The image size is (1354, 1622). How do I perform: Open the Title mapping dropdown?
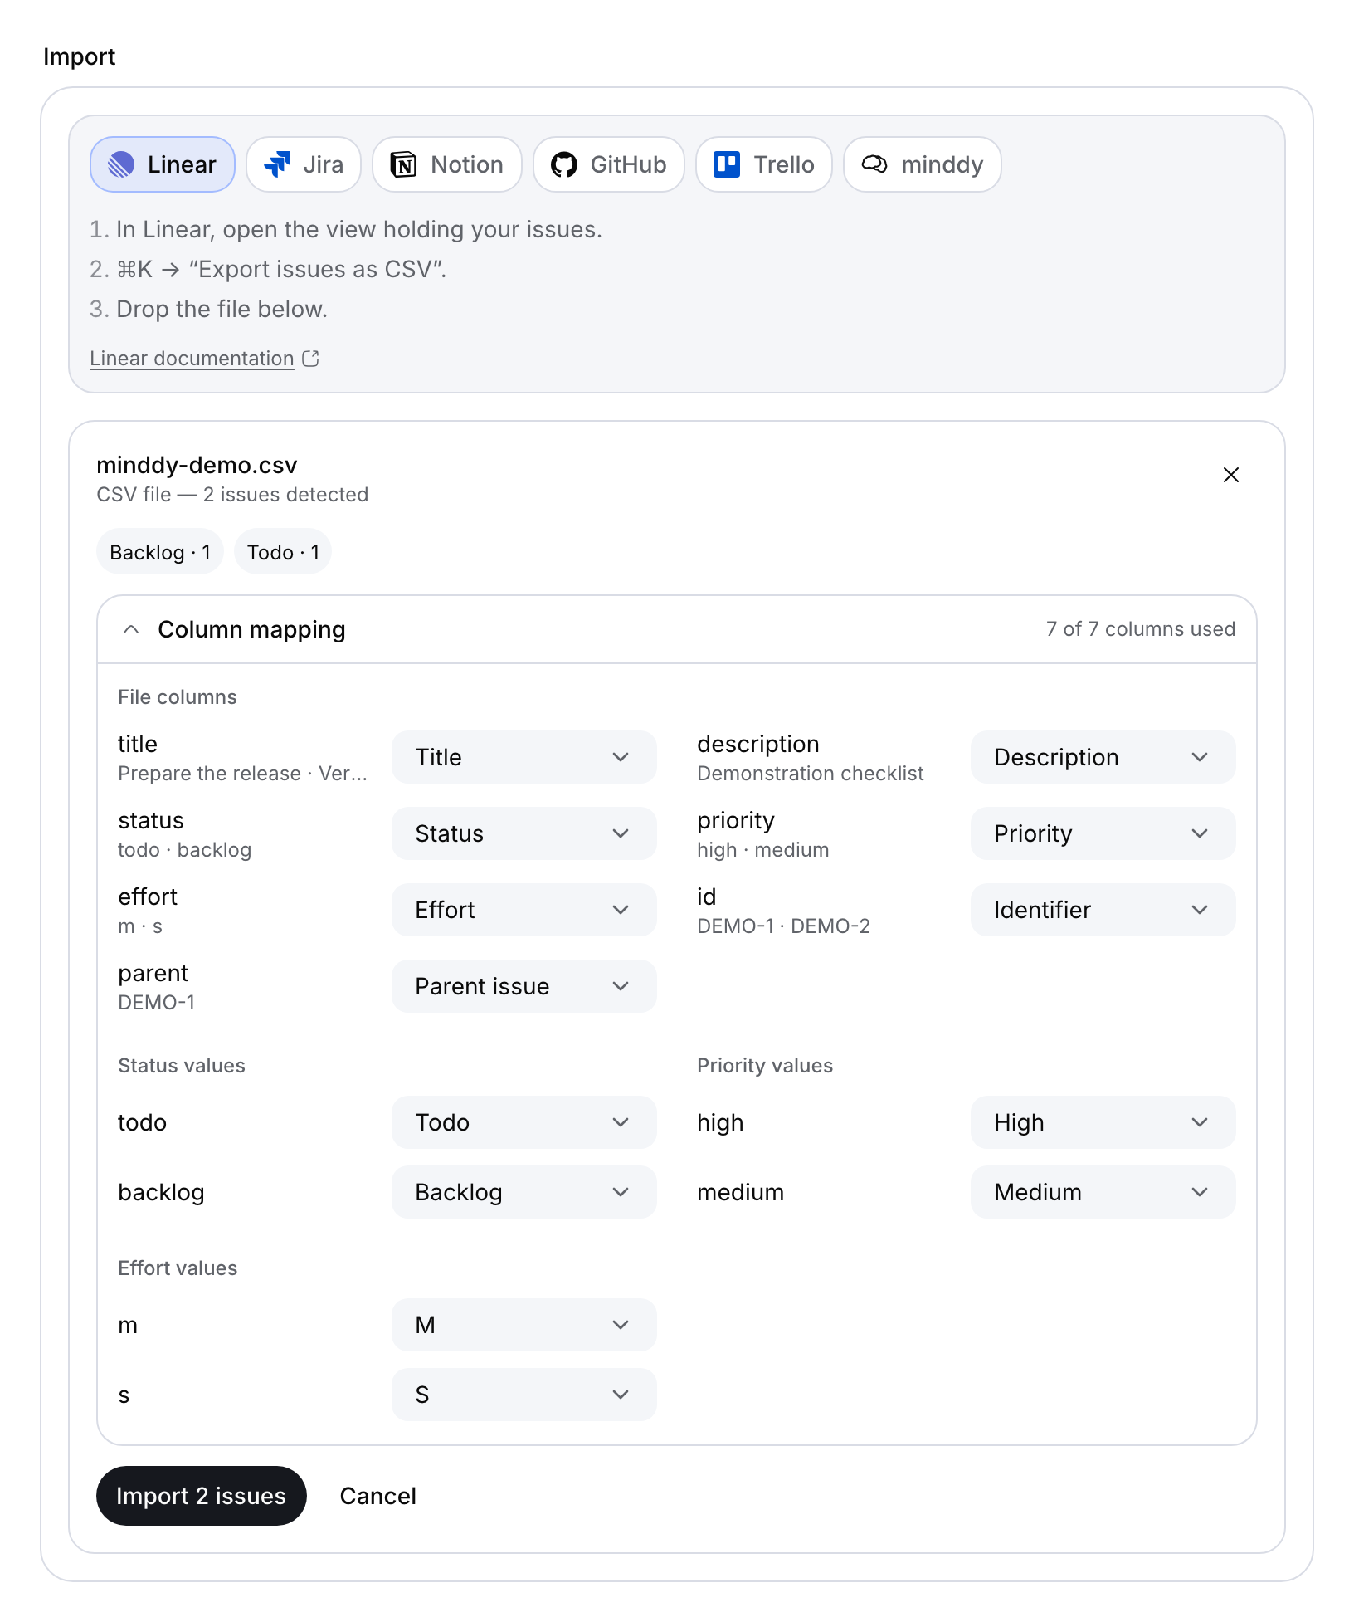[x=524, y=757]
